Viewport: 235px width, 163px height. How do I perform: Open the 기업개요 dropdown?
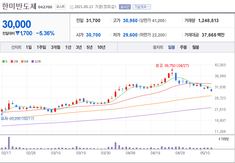pos(141,7)
